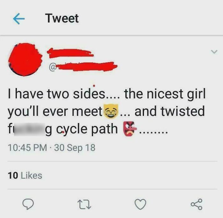Open the author's redacted display name

[70, 53]
